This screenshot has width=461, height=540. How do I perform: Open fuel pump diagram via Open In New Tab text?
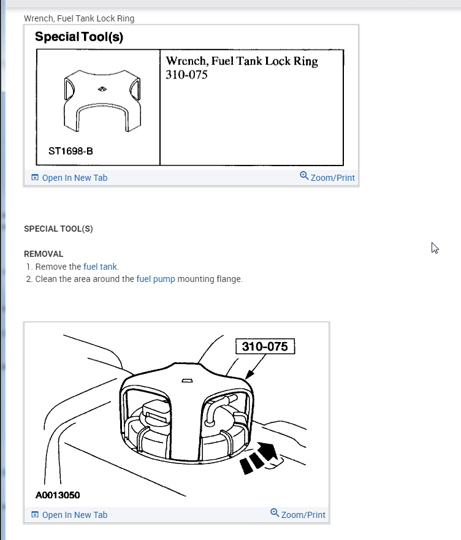tap(75, 515)
